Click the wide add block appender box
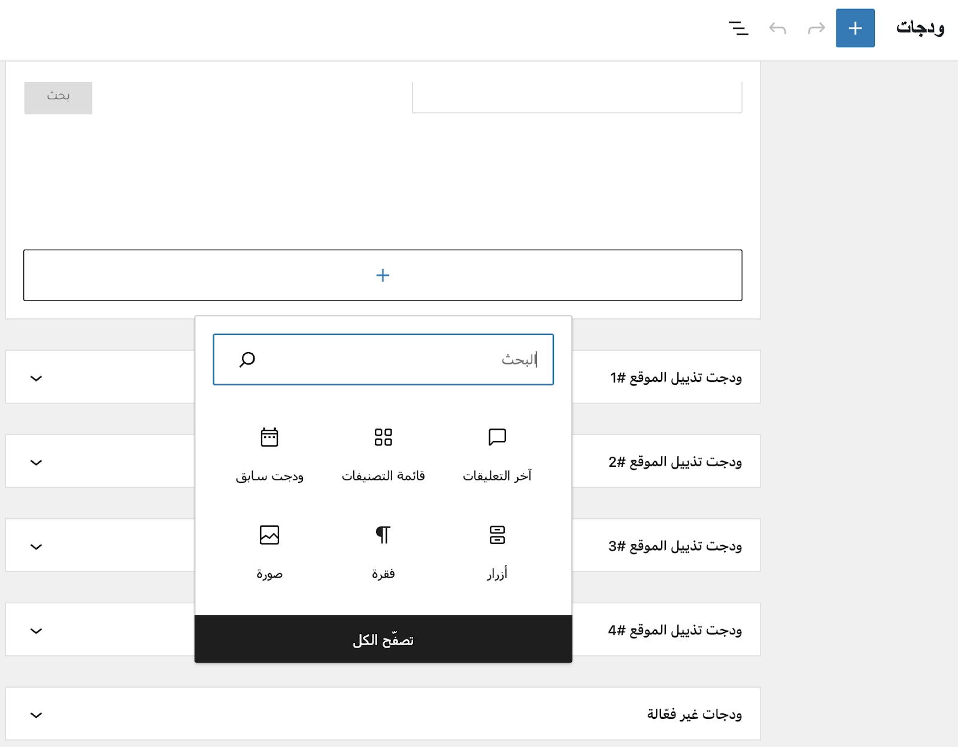This screenshot has width=958, height=747. [383, 275]
